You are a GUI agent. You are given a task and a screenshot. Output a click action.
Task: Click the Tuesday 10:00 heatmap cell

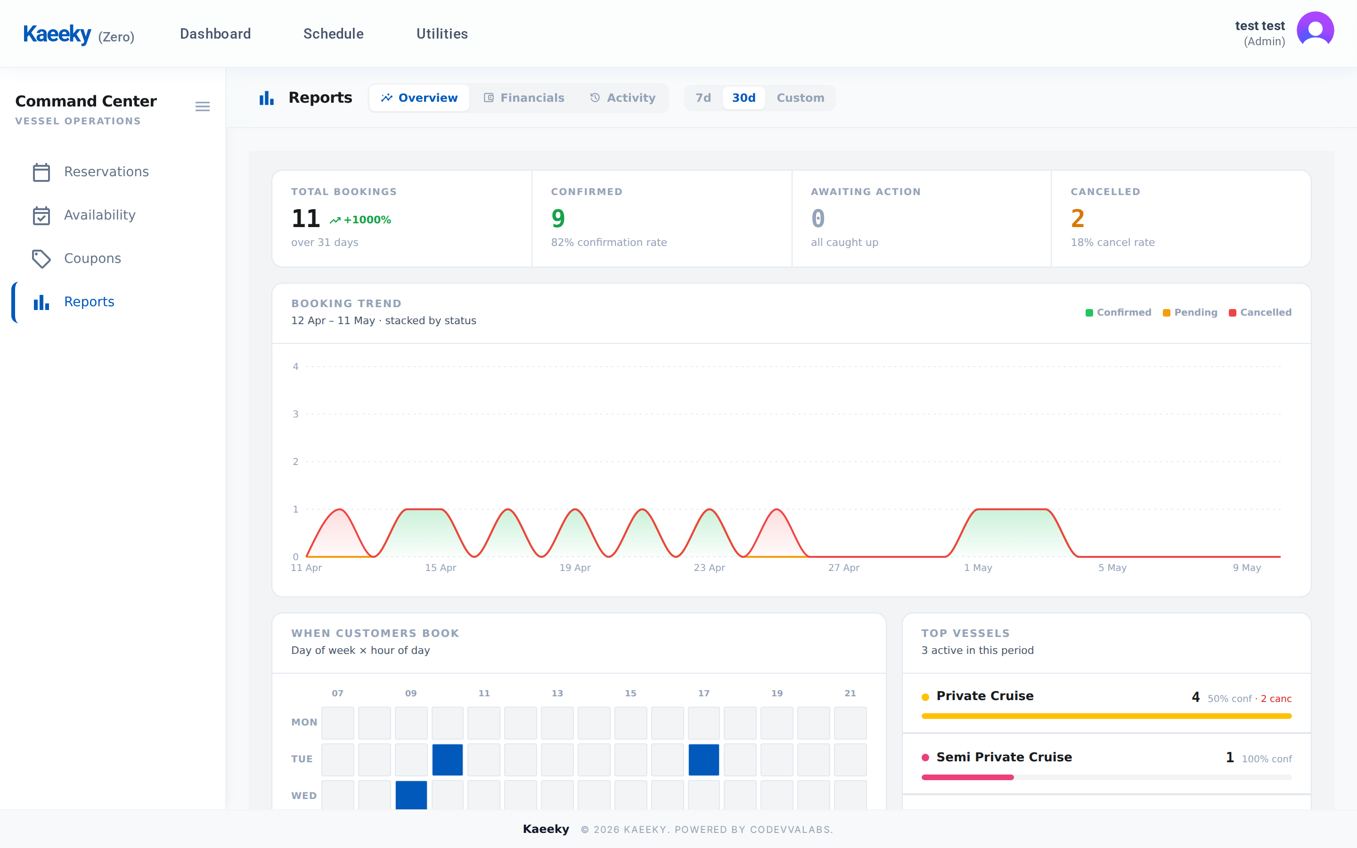tap(448, 759)
